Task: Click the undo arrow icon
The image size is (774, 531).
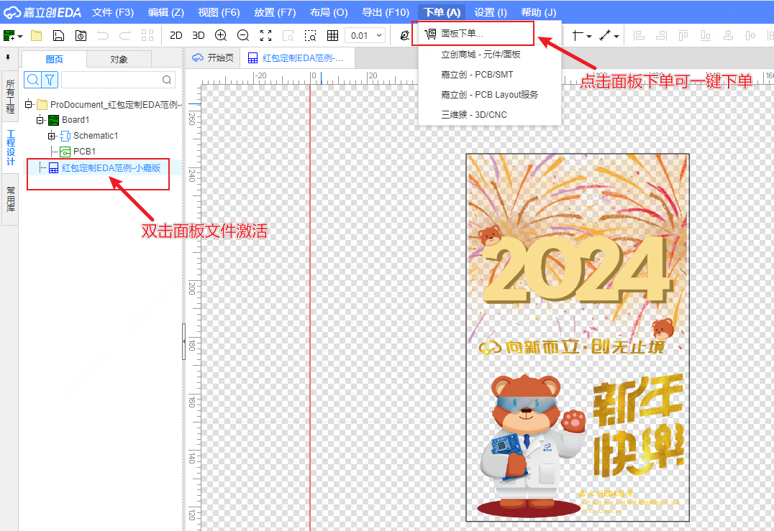Action: [103, 35]
